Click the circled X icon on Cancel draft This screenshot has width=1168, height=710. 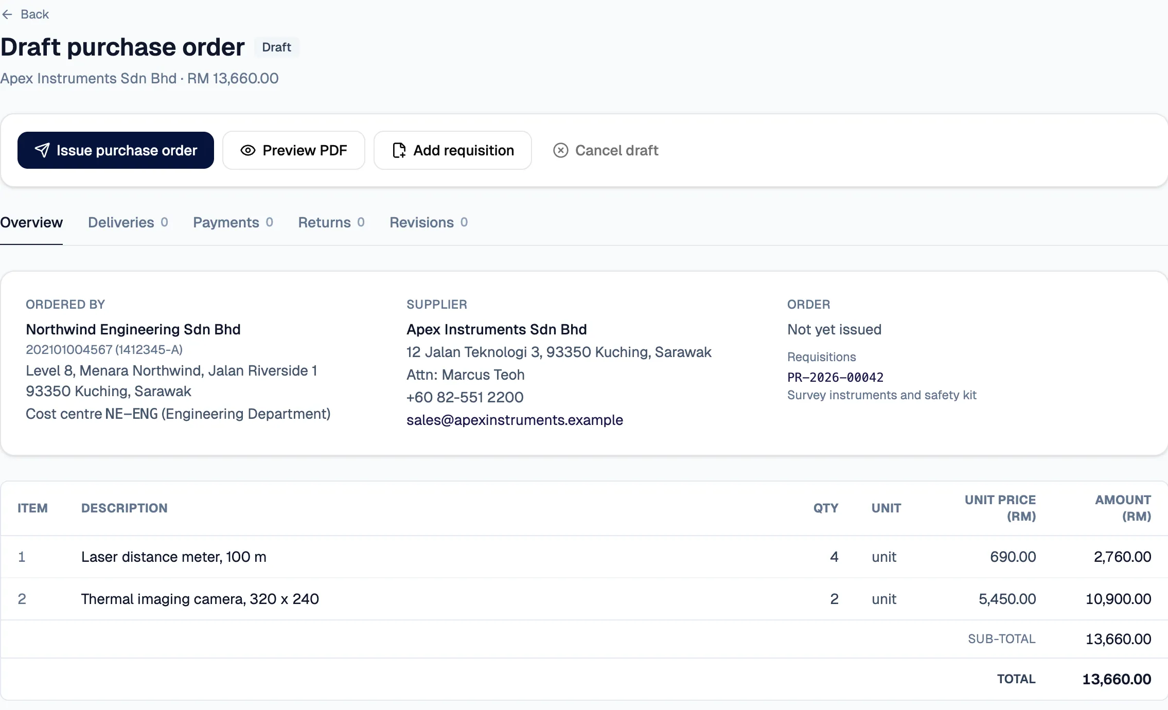[x=561, y=150]
